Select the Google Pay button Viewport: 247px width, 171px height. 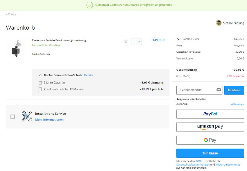210,140
